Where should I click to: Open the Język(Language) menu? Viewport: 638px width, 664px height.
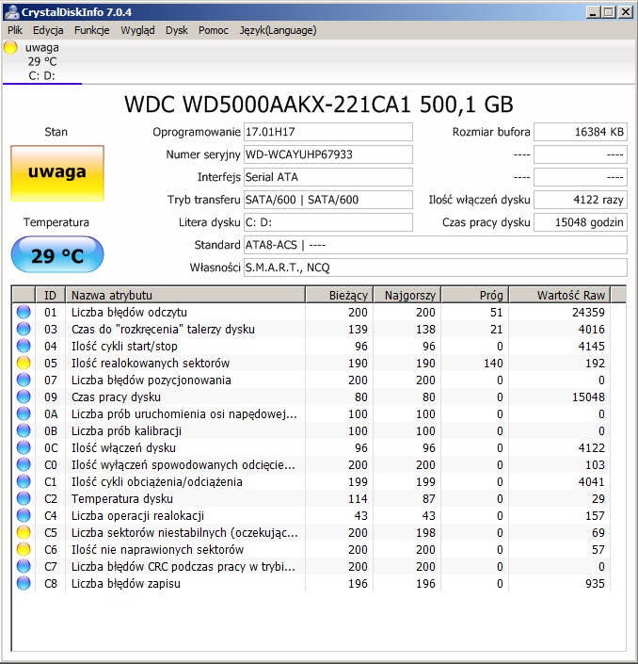click(278, 30)
